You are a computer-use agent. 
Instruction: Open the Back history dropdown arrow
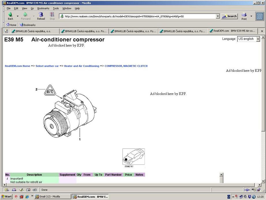tap(18, 16)
